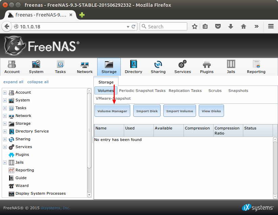Open the Jails toolbar icon

pyautogui.click(x=231, y=67)
